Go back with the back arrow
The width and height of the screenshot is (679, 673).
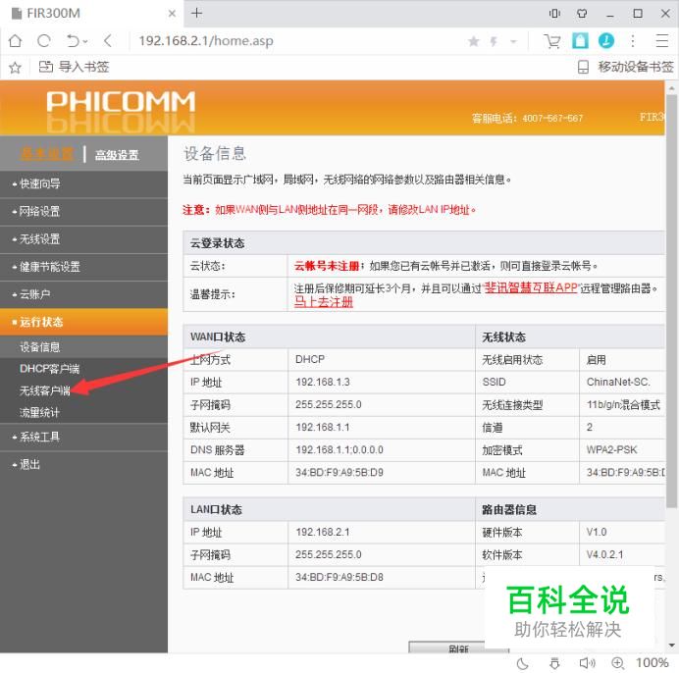(x=108, y=40)
